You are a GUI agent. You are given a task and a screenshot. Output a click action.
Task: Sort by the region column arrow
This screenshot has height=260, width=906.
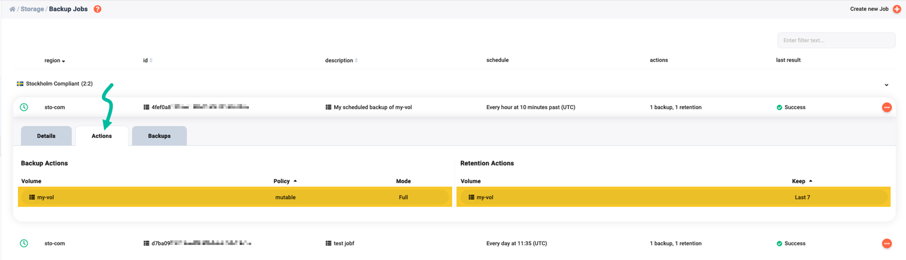[x=64, y=61]
